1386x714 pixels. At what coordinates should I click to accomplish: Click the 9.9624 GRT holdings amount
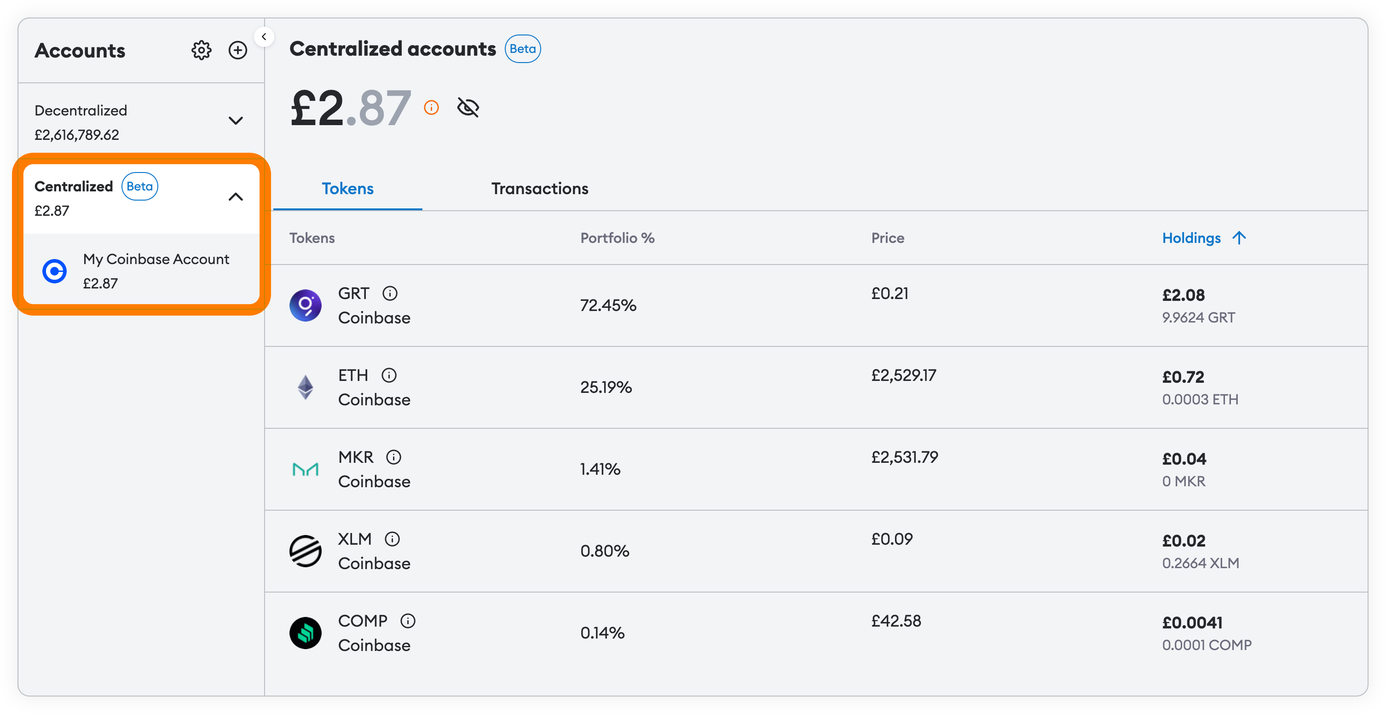click(x=1198, y=317)
